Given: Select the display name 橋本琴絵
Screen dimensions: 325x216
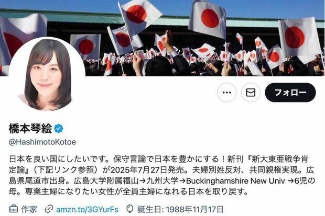Looking at the screenshot, I should pyautogui.click(x=30, y=128).
